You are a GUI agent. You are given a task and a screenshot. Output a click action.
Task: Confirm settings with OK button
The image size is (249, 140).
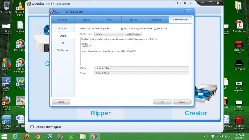point(162,102)
